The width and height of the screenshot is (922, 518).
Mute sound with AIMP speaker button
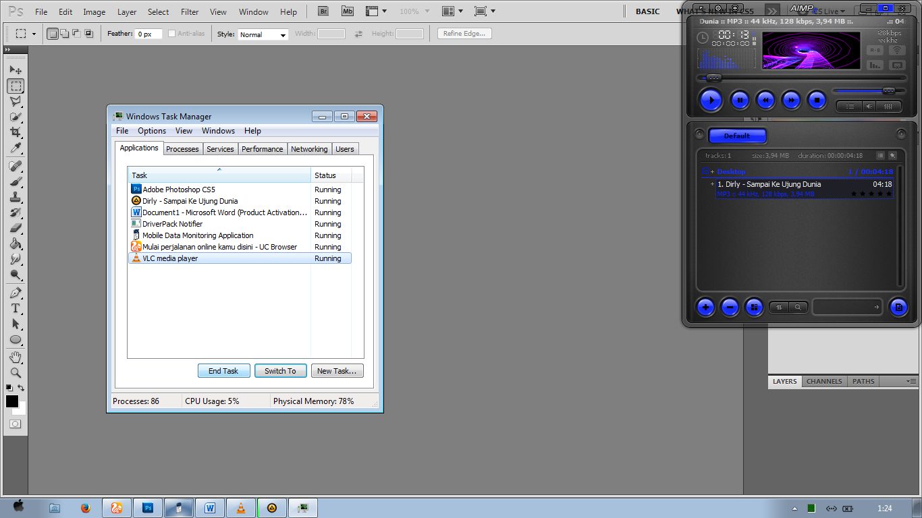pyautogui.click(x=869, y=106)
